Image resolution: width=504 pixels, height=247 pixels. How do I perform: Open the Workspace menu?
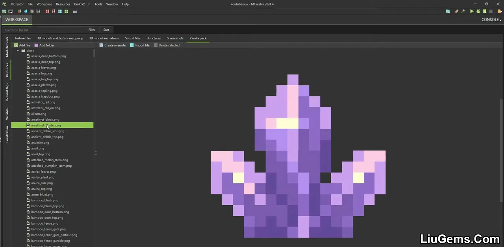[x=44, y=4]
